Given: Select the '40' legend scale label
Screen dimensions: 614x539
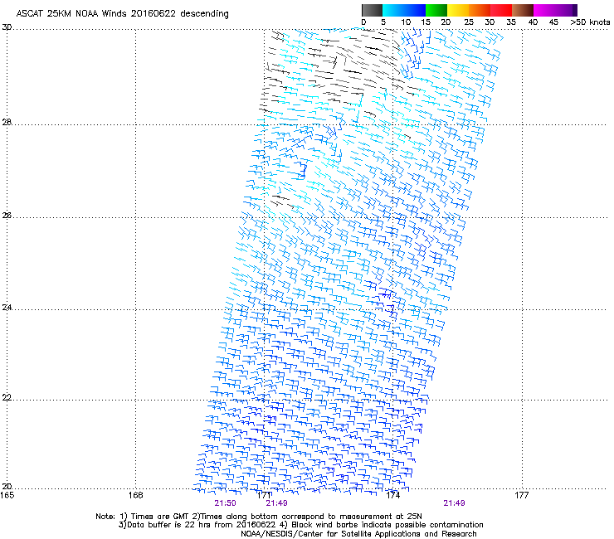Looking at the screenshot, I should (x=533, y=22).
